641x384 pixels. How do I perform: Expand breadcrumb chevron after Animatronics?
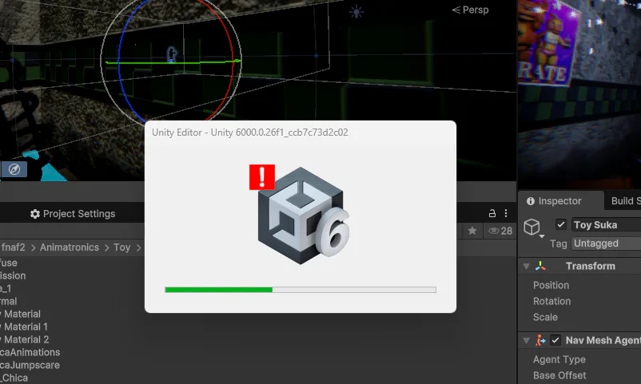(106, 248)
